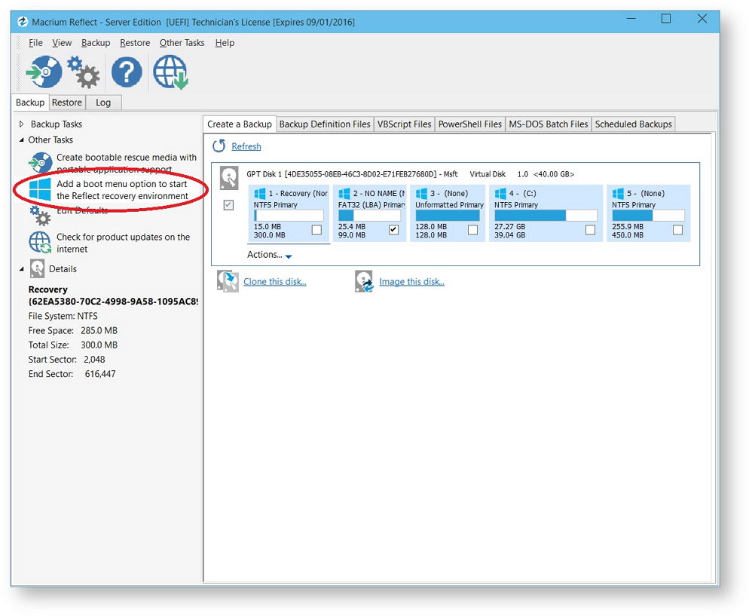The width and height of the screenshot is (749, 616).
Task: Click the Image this disk link
Action: pos(411,281)
